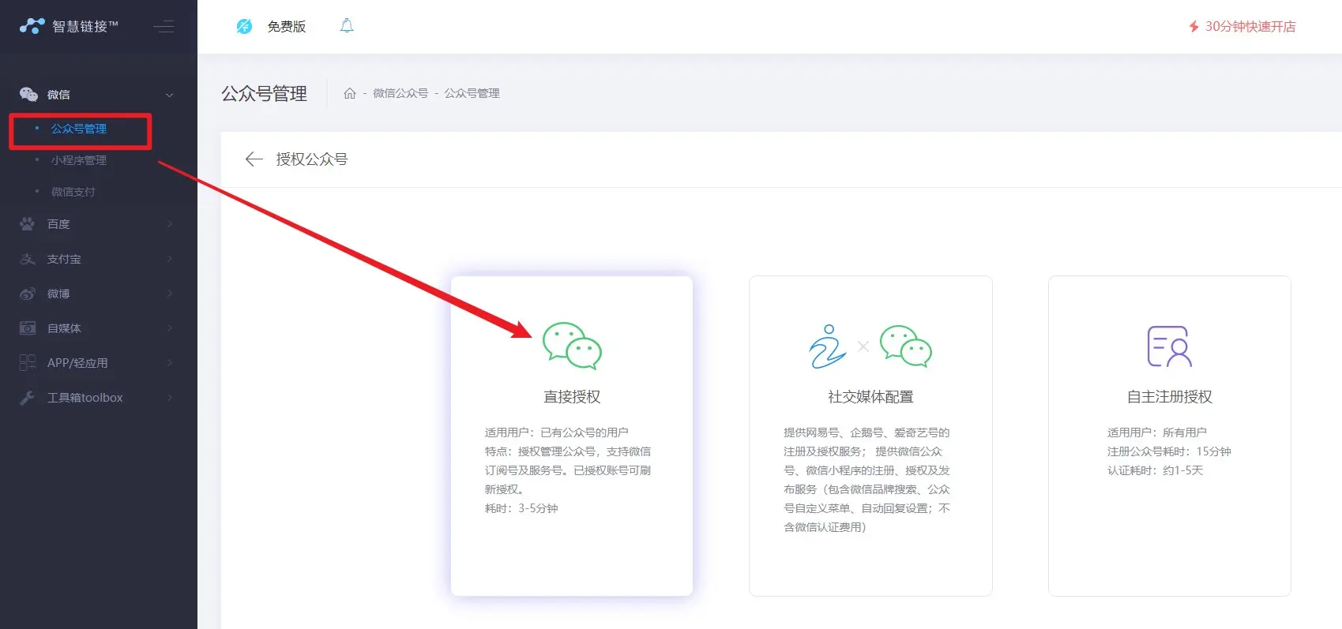Click 适用用户：已有公众号的用户 text
Image resolution: width=1342 pixels, height=629 pixels.
557,432
